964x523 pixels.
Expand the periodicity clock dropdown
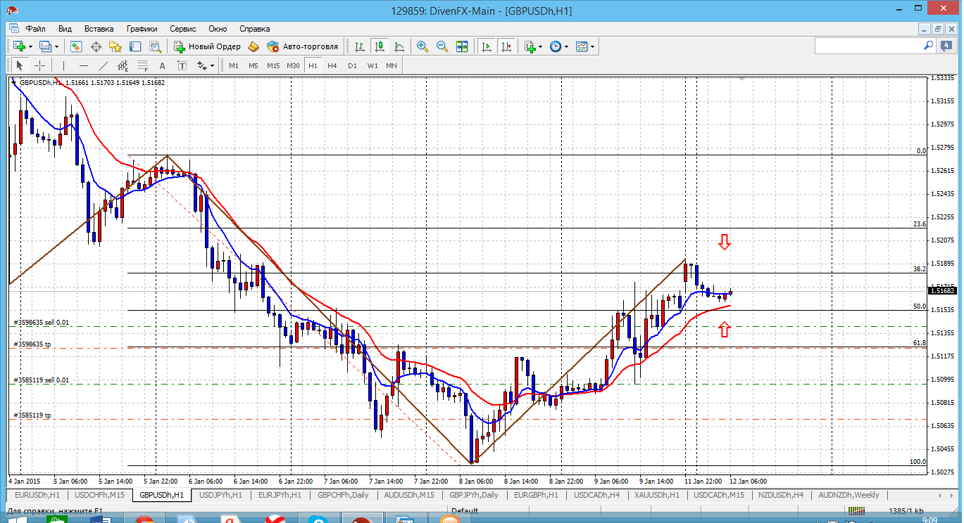(x=566, y=46)
